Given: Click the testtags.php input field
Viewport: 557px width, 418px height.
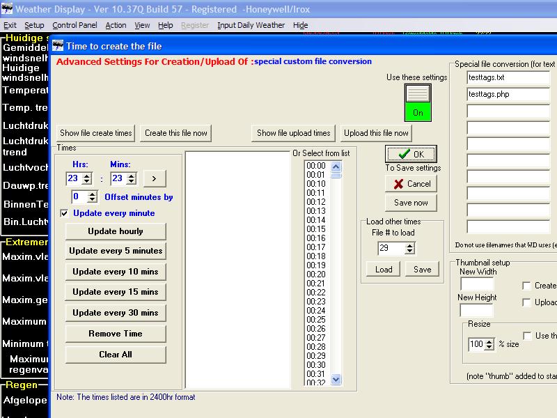Looking at the screenshot, I should click(508, 94).
